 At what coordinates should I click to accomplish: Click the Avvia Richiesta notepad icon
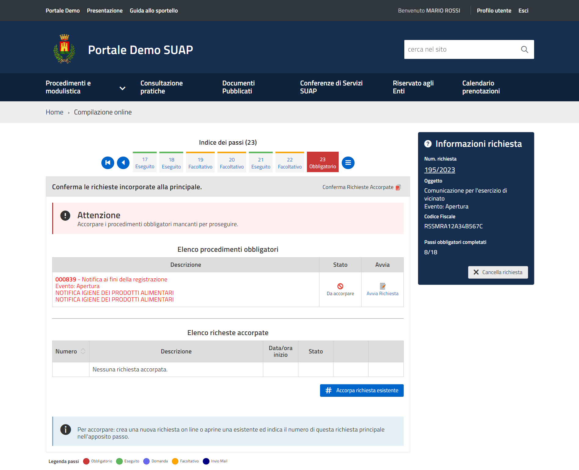tap(382, 286)
